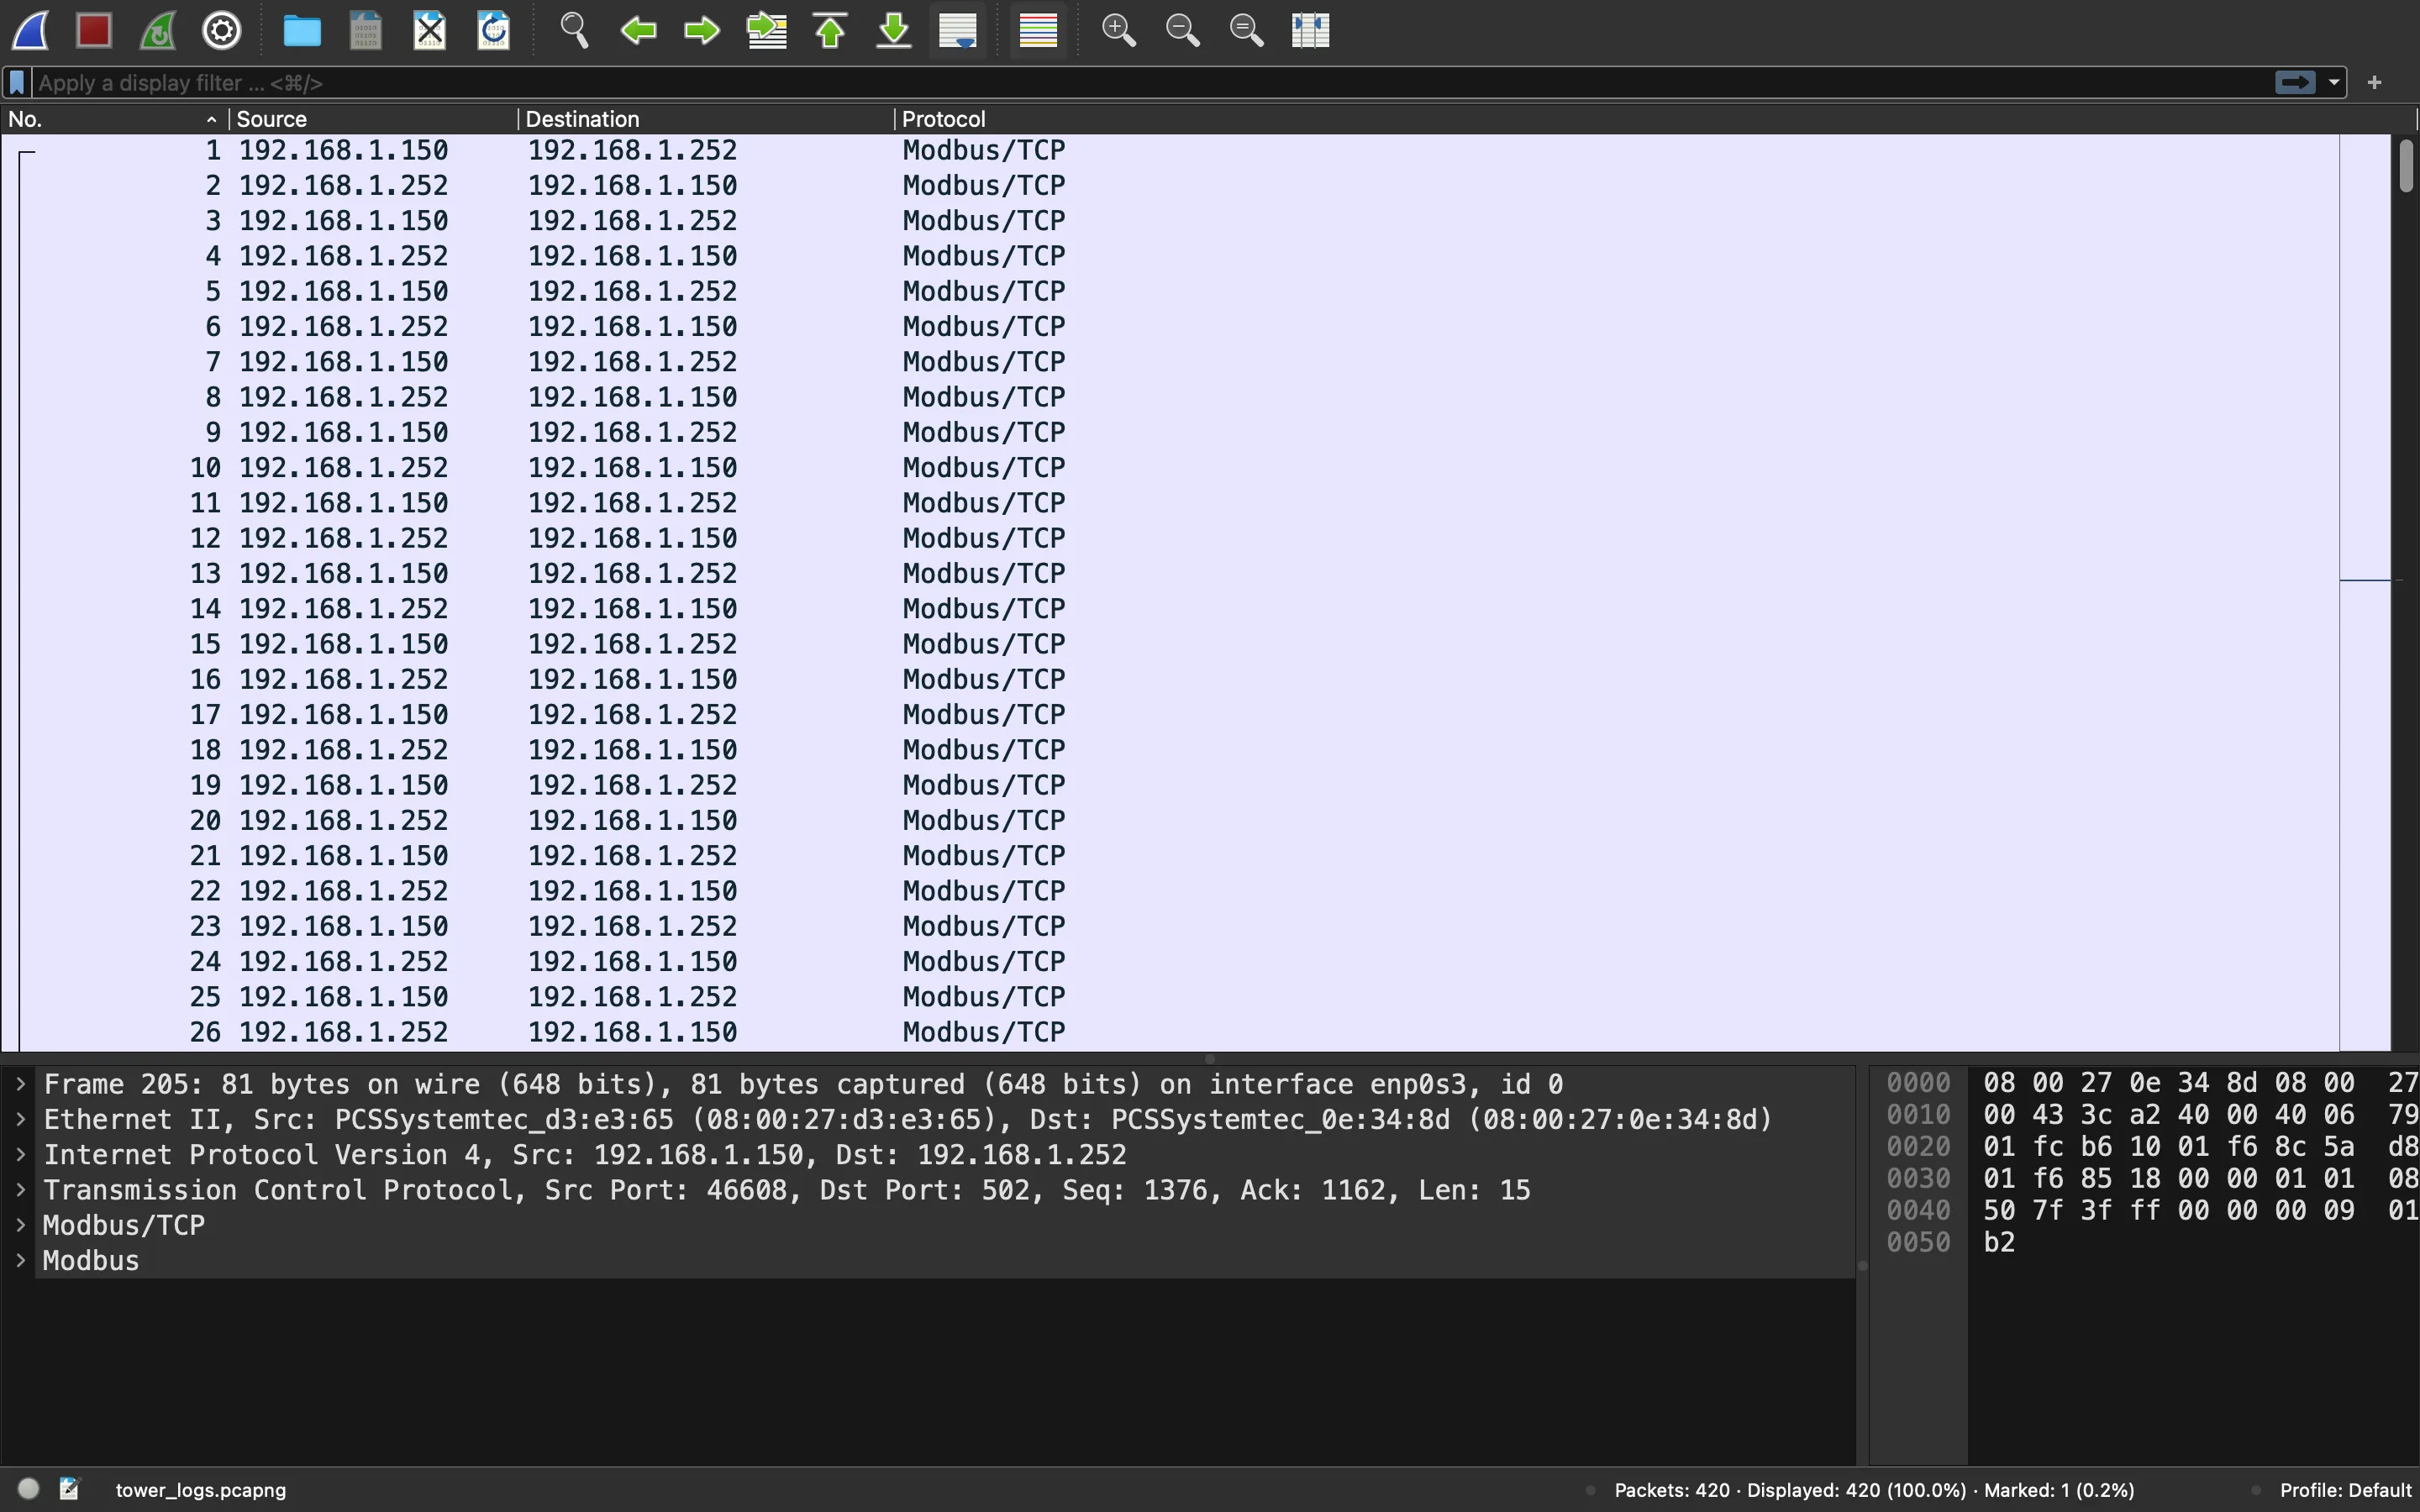The image size is (2420, 1512).
Task: Select packet number 14 row
Action: click(1170, 609)
